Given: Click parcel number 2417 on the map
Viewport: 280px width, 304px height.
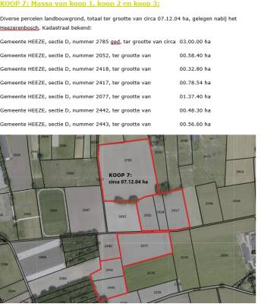Looking at the screenshot, I should 175,211.
